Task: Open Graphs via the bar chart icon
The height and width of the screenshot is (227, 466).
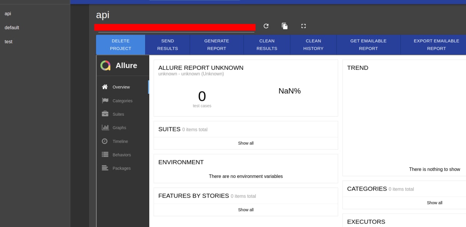Action: 105,128
